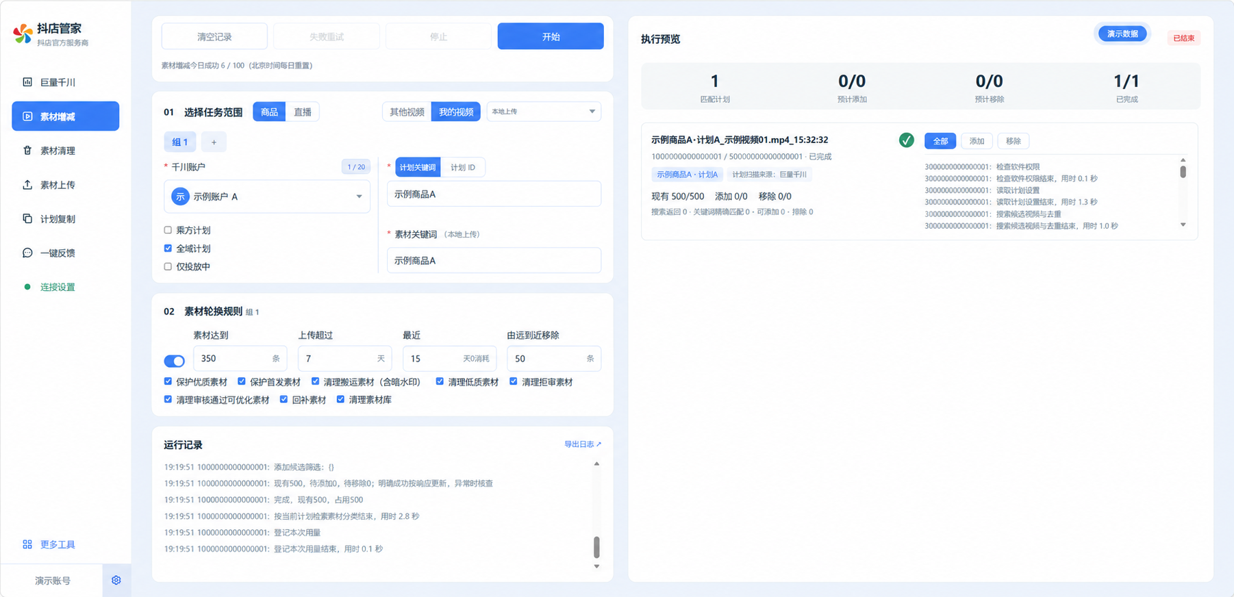Image resolution: width=1234 pixels, height=597 pixels.
Task: Click the 更多工具 grid icon
Action: (x=27, y=544)
